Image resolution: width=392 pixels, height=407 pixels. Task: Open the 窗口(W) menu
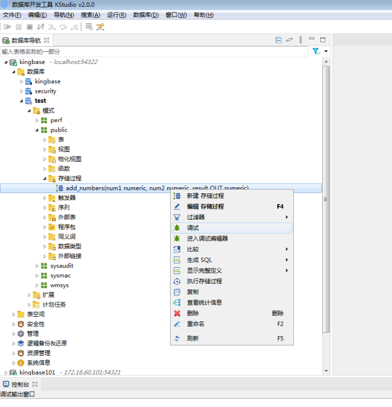[x=176, y=15]
